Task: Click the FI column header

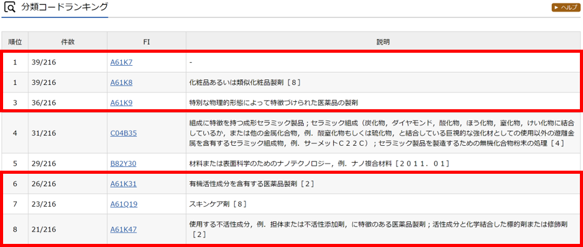Action: pos(147,42)
